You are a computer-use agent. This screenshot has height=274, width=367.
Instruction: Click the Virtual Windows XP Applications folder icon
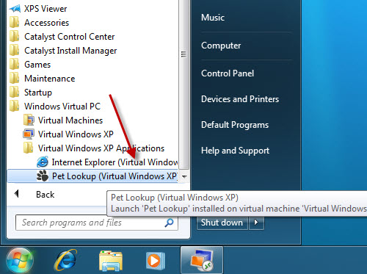point(29,148)
